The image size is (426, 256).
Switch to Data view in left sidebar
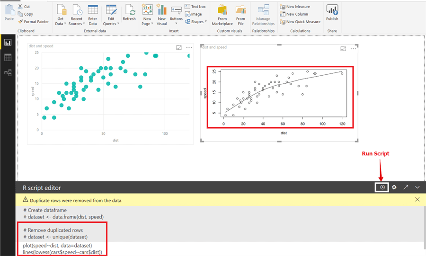click(x=8, y=57)
